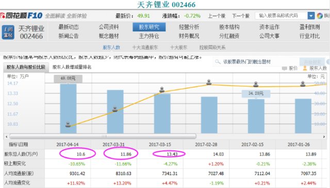Image resolution: width=330 pixels, height=188 pixels.
Task: Click the 同花顺F10 logo
Action: point(21,15)
